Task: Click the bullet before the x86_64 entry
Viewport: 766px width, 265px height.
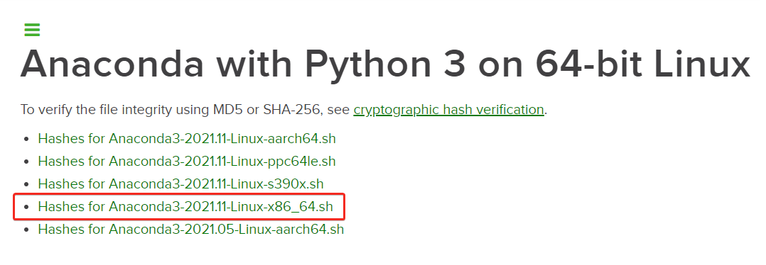Action: pyautogui.click(x=26, y=208)
